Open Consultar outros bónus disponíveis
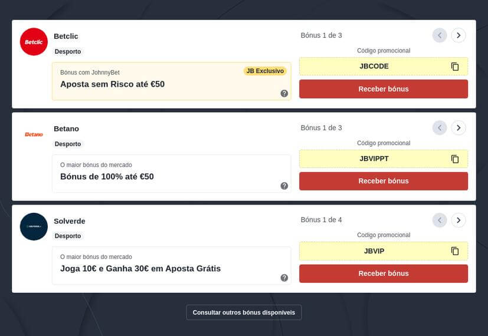Viewport: 488px width, 336px height. pos(244,312)
